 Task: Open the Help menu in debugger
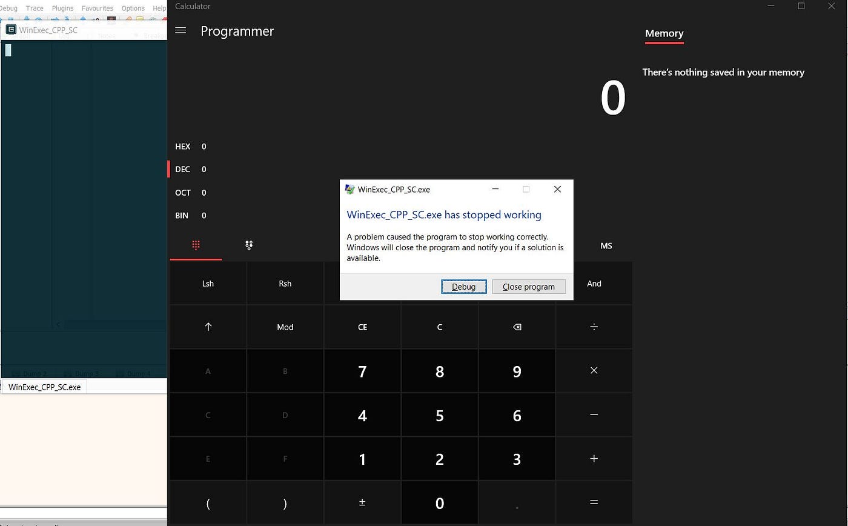point(159,8)
